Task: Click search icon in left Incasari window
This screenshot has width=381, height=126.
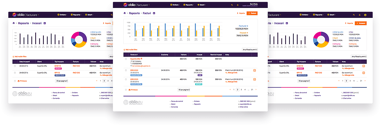Action: (x=112, y=15)
